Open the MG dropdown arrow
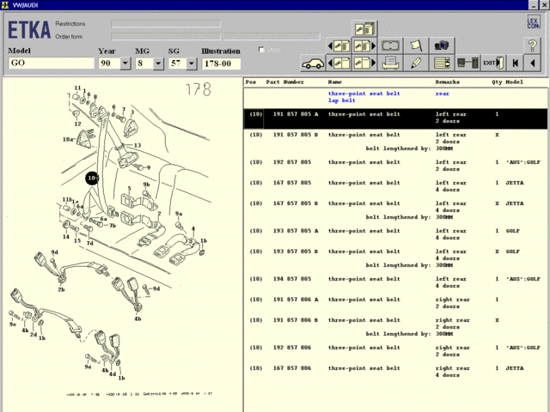This screenshot has width=550, height=412. 158,64
